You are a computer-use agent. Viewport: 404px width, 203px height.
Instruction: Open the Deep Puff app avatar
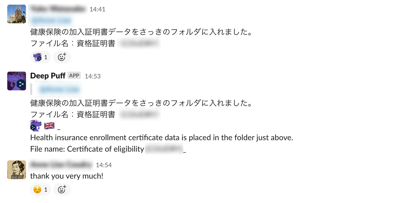tap(17, 81)
